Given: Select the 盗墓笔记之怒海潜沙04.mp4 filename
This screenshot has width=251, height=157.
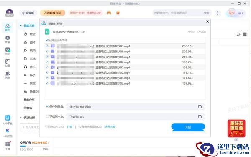Looking at the screenshot, I should coord(113,78).
